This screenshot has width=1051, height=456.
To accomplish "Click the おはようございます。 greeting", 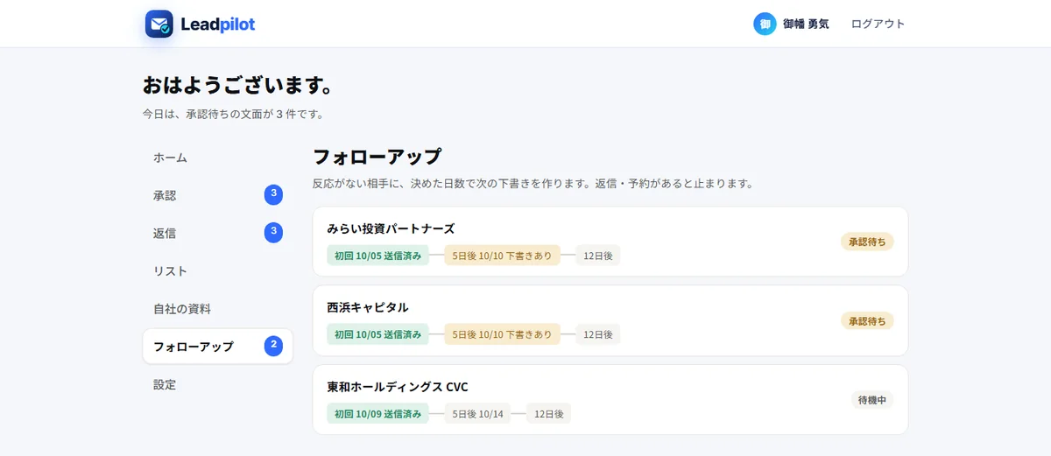I will point(237,86).
